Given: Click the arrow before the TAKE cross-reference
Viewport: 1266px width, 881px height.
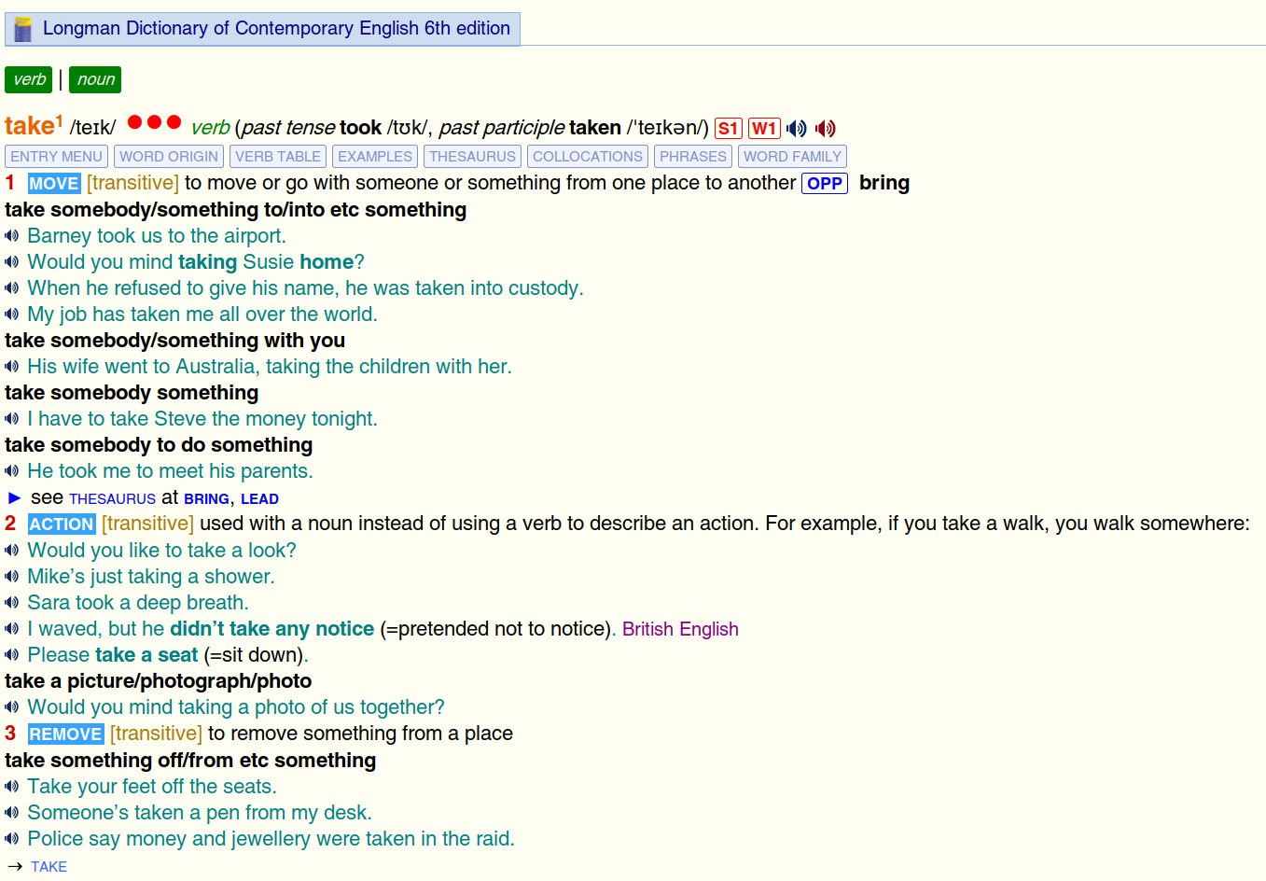Looking at the screenshot, I should (14, 867).
